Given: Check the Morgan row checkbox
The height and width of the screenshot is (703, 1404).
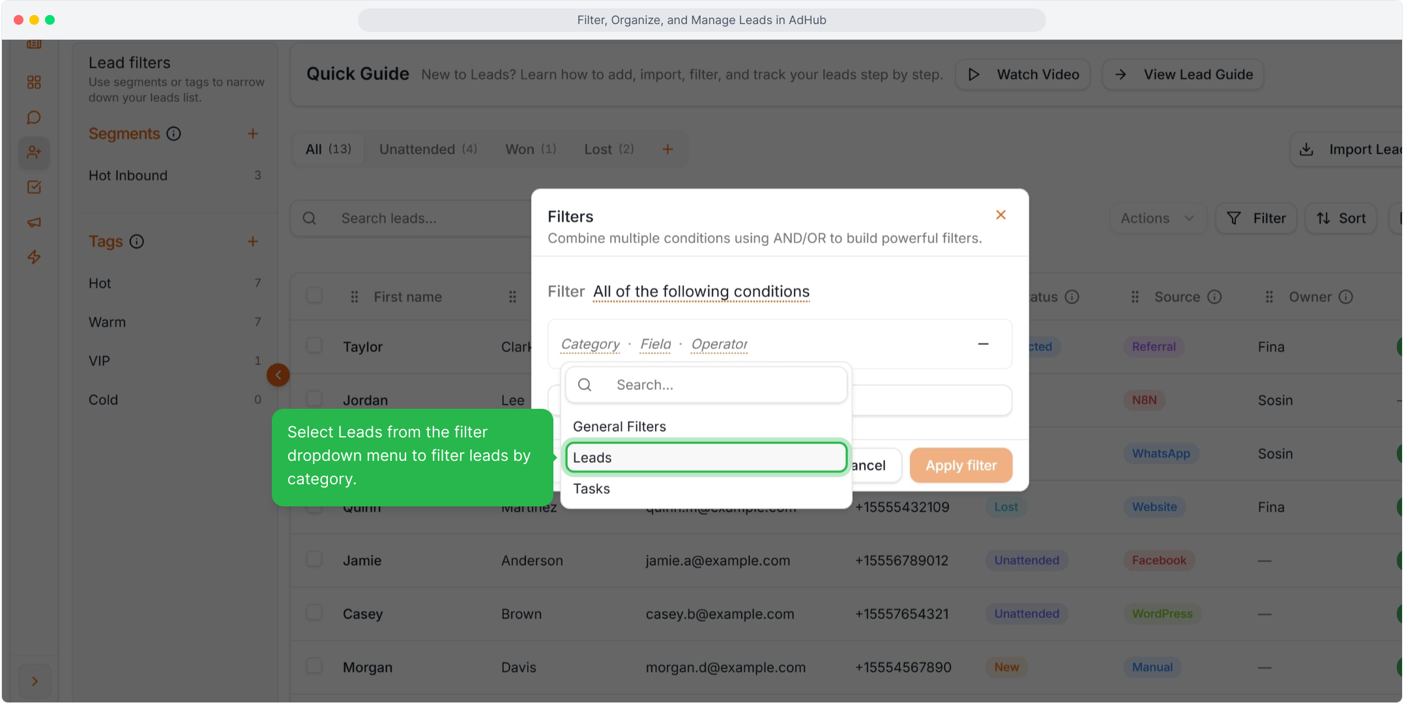Looking at the screenshot, I should [x=314, y=666].
